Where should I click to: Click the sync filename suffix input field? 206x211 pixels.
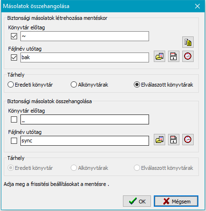click(84, 141)
